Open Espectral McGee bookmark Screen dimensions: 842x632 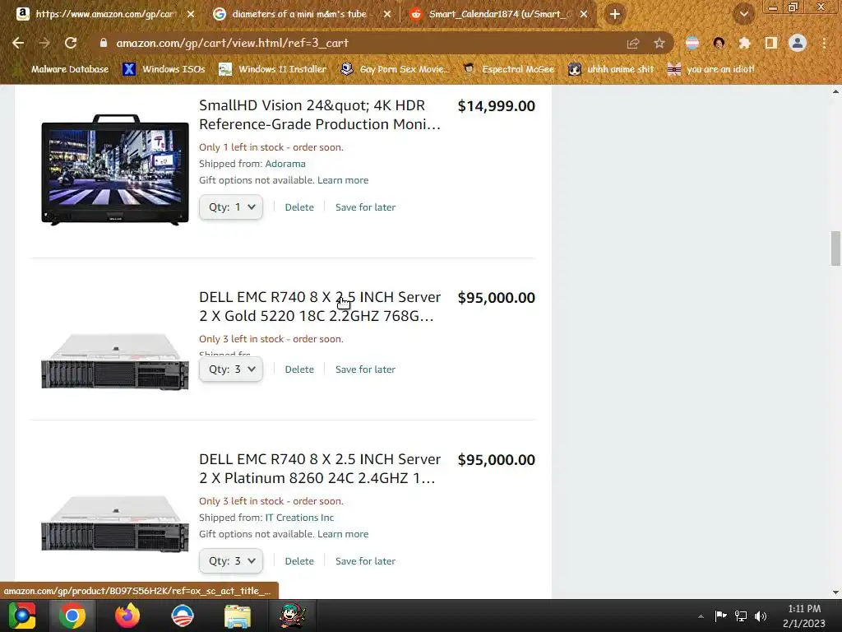point(508,69)
